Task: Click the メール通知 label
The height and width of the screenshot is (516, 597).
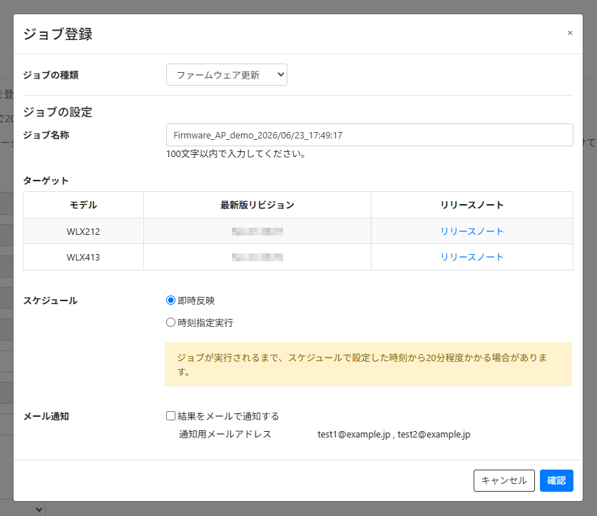Action: point(46,416)
